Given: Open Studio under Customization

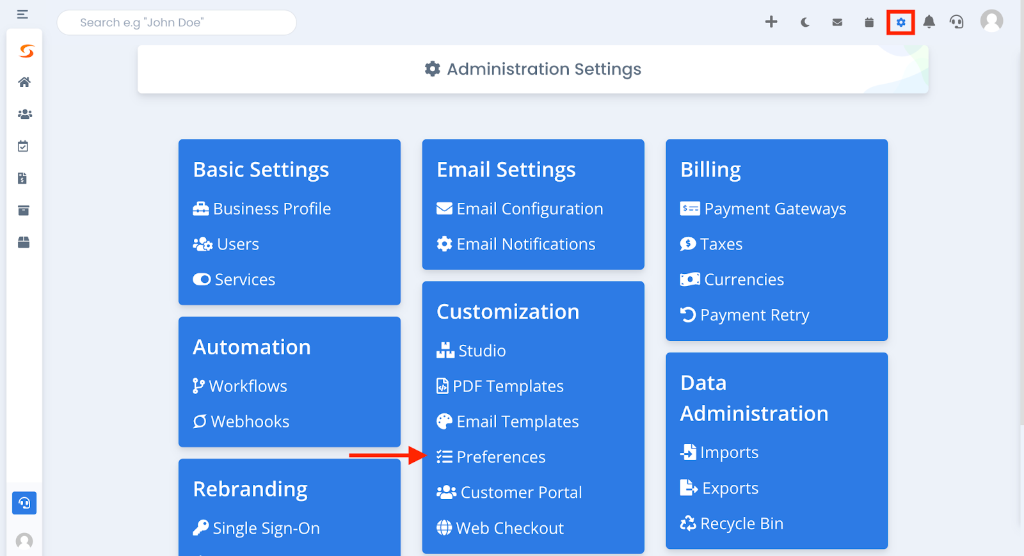Looking at the screenshot, I should (x=471, y=351).
